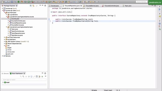Click the Save icon in the main toolbar
Screen dimensions: 162x91
[6, 2]
